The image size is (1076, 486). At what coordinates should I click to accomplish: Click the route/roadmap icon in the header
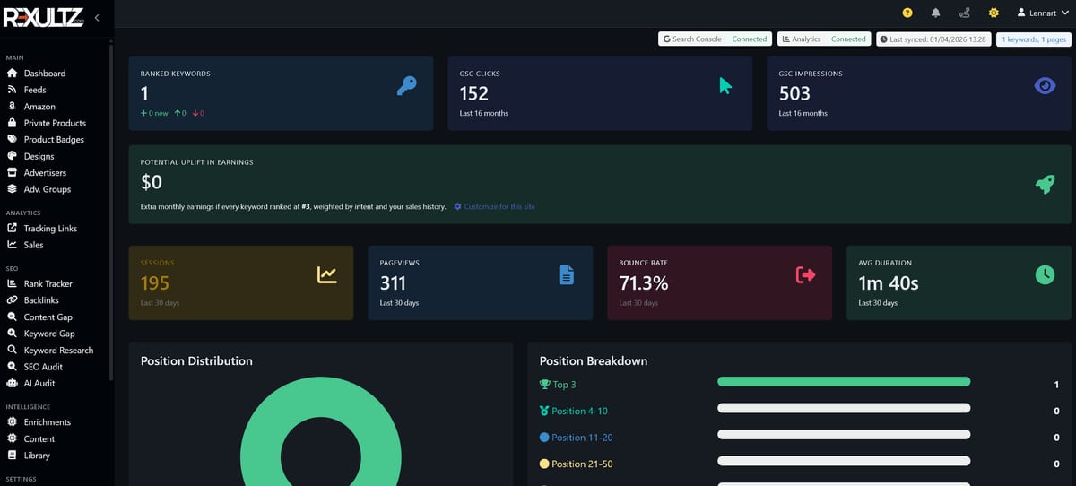[x=965, y=13]
